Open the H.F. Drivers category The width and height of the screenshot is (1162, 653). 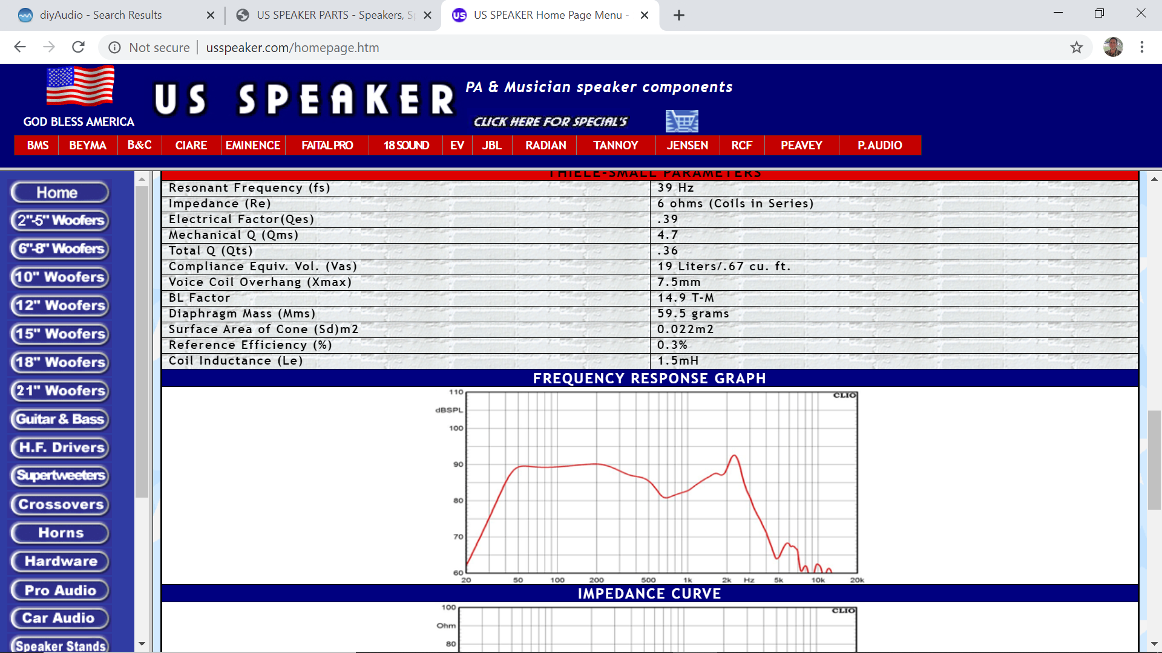pyautogui.click(x=59, y=447)
